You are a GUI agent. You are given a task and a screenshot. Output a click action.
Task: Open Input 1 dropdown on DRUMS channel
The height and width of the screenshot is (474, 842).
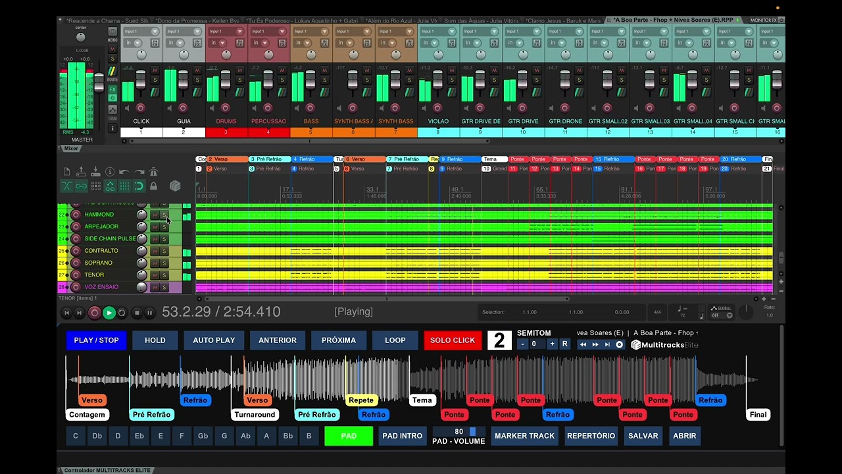[226, 32]
